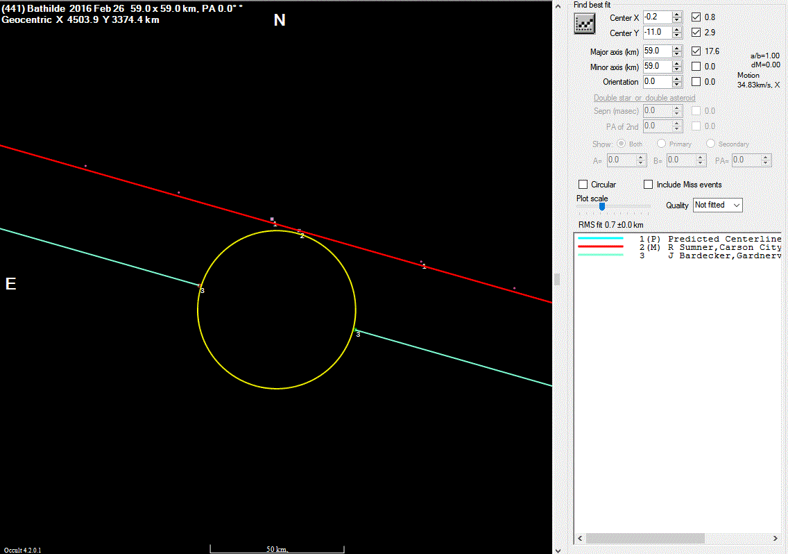This screenshot has width=788, height=554.
Task: Click the PA of 2nd field
Action: (658, 126)
